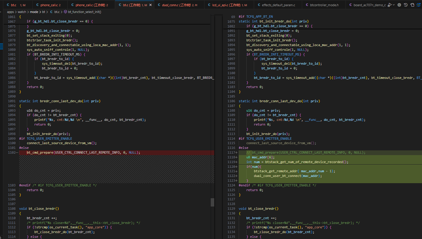Click the sync changes icon at far right
This screenshot has height=239, width=422.
pos(418,5)
